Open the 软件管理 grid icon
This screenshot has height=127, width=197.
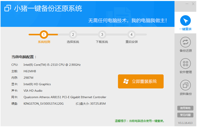coord(185,64)
